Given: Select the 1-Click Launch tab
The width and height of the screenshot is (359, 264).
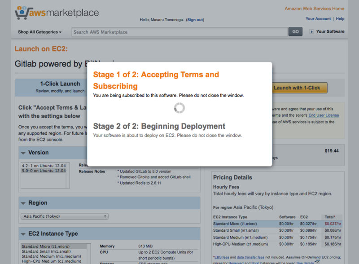Looking at the screenshot, I should [51, 87].
